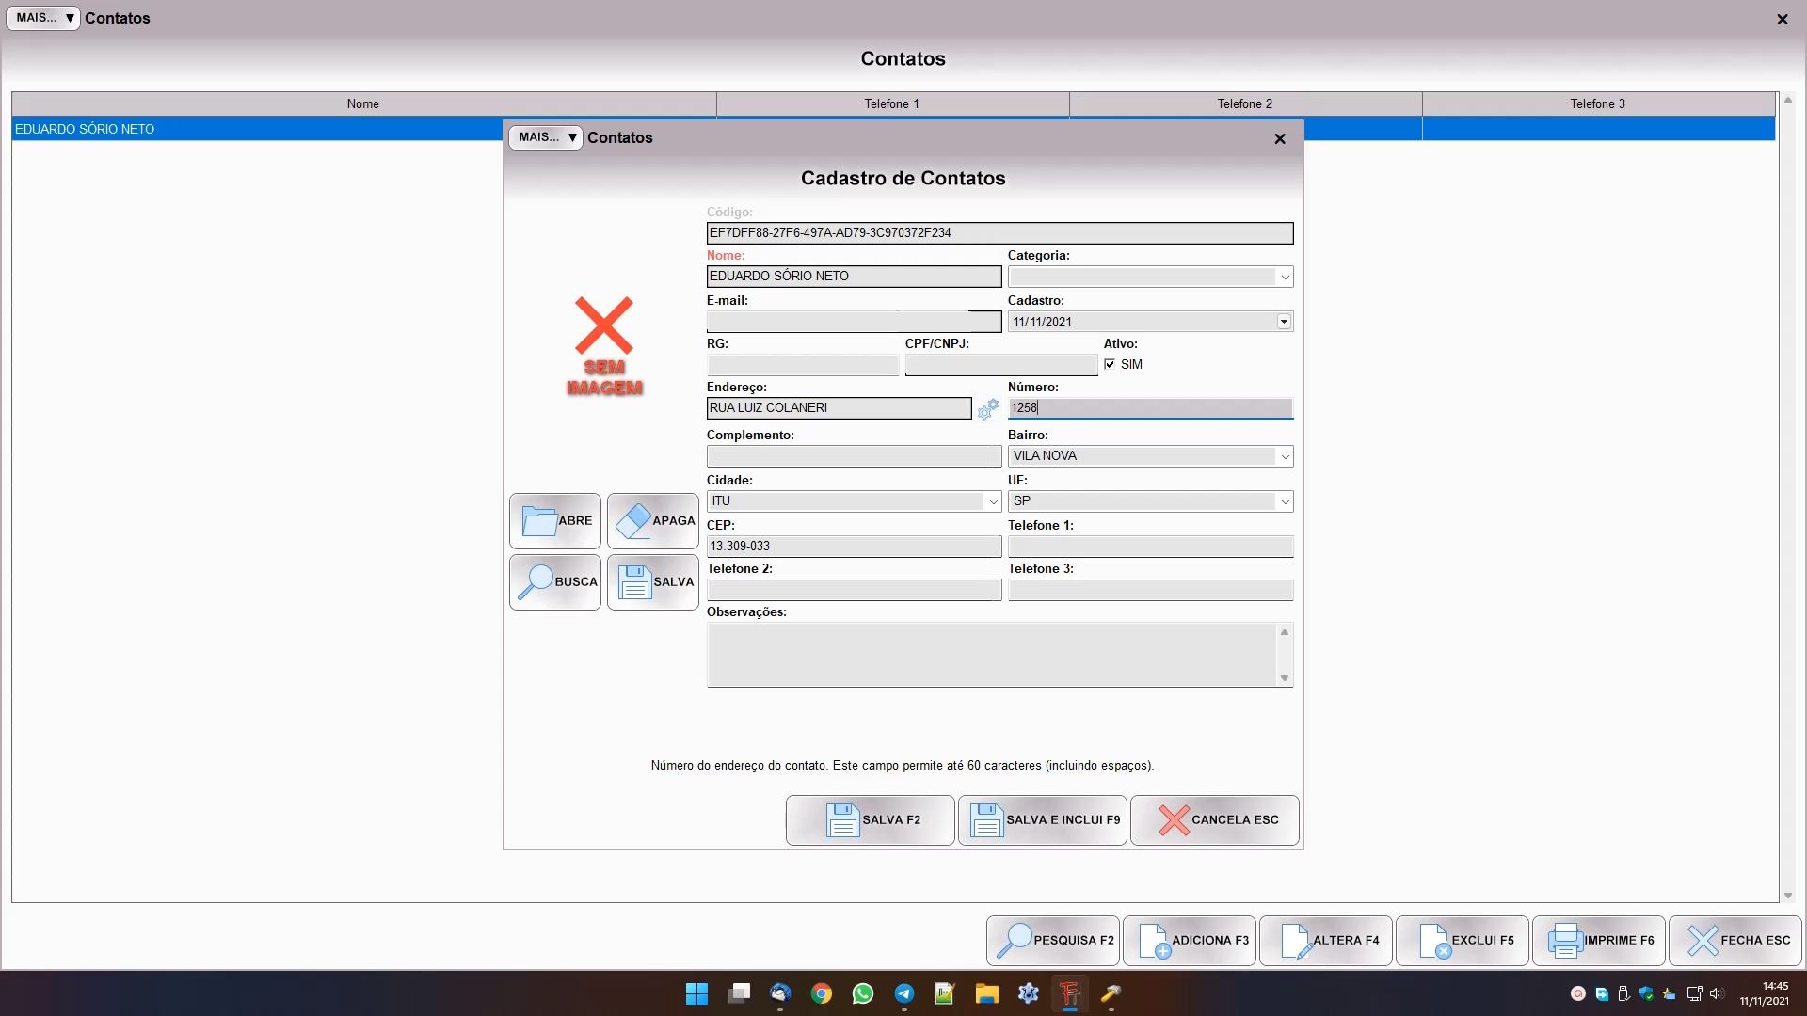The image size is (1807, 1016).
Task: Open the Cadastro date picker
Action: (1283, 322)
